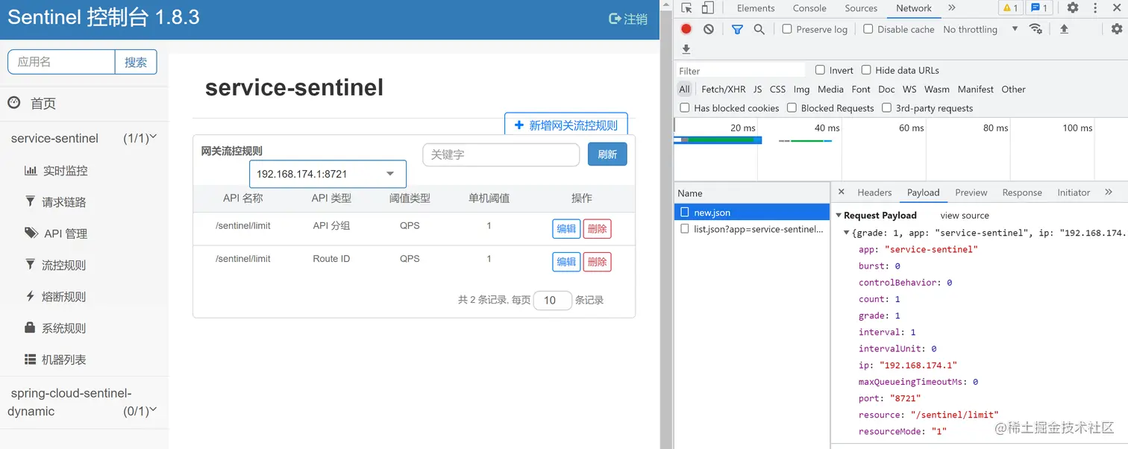Expand the spring-cloud-sentinel-dynamic app menu

[x=84, y=402]
